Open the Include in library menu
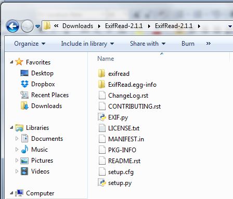 click(x=87, y=44)
